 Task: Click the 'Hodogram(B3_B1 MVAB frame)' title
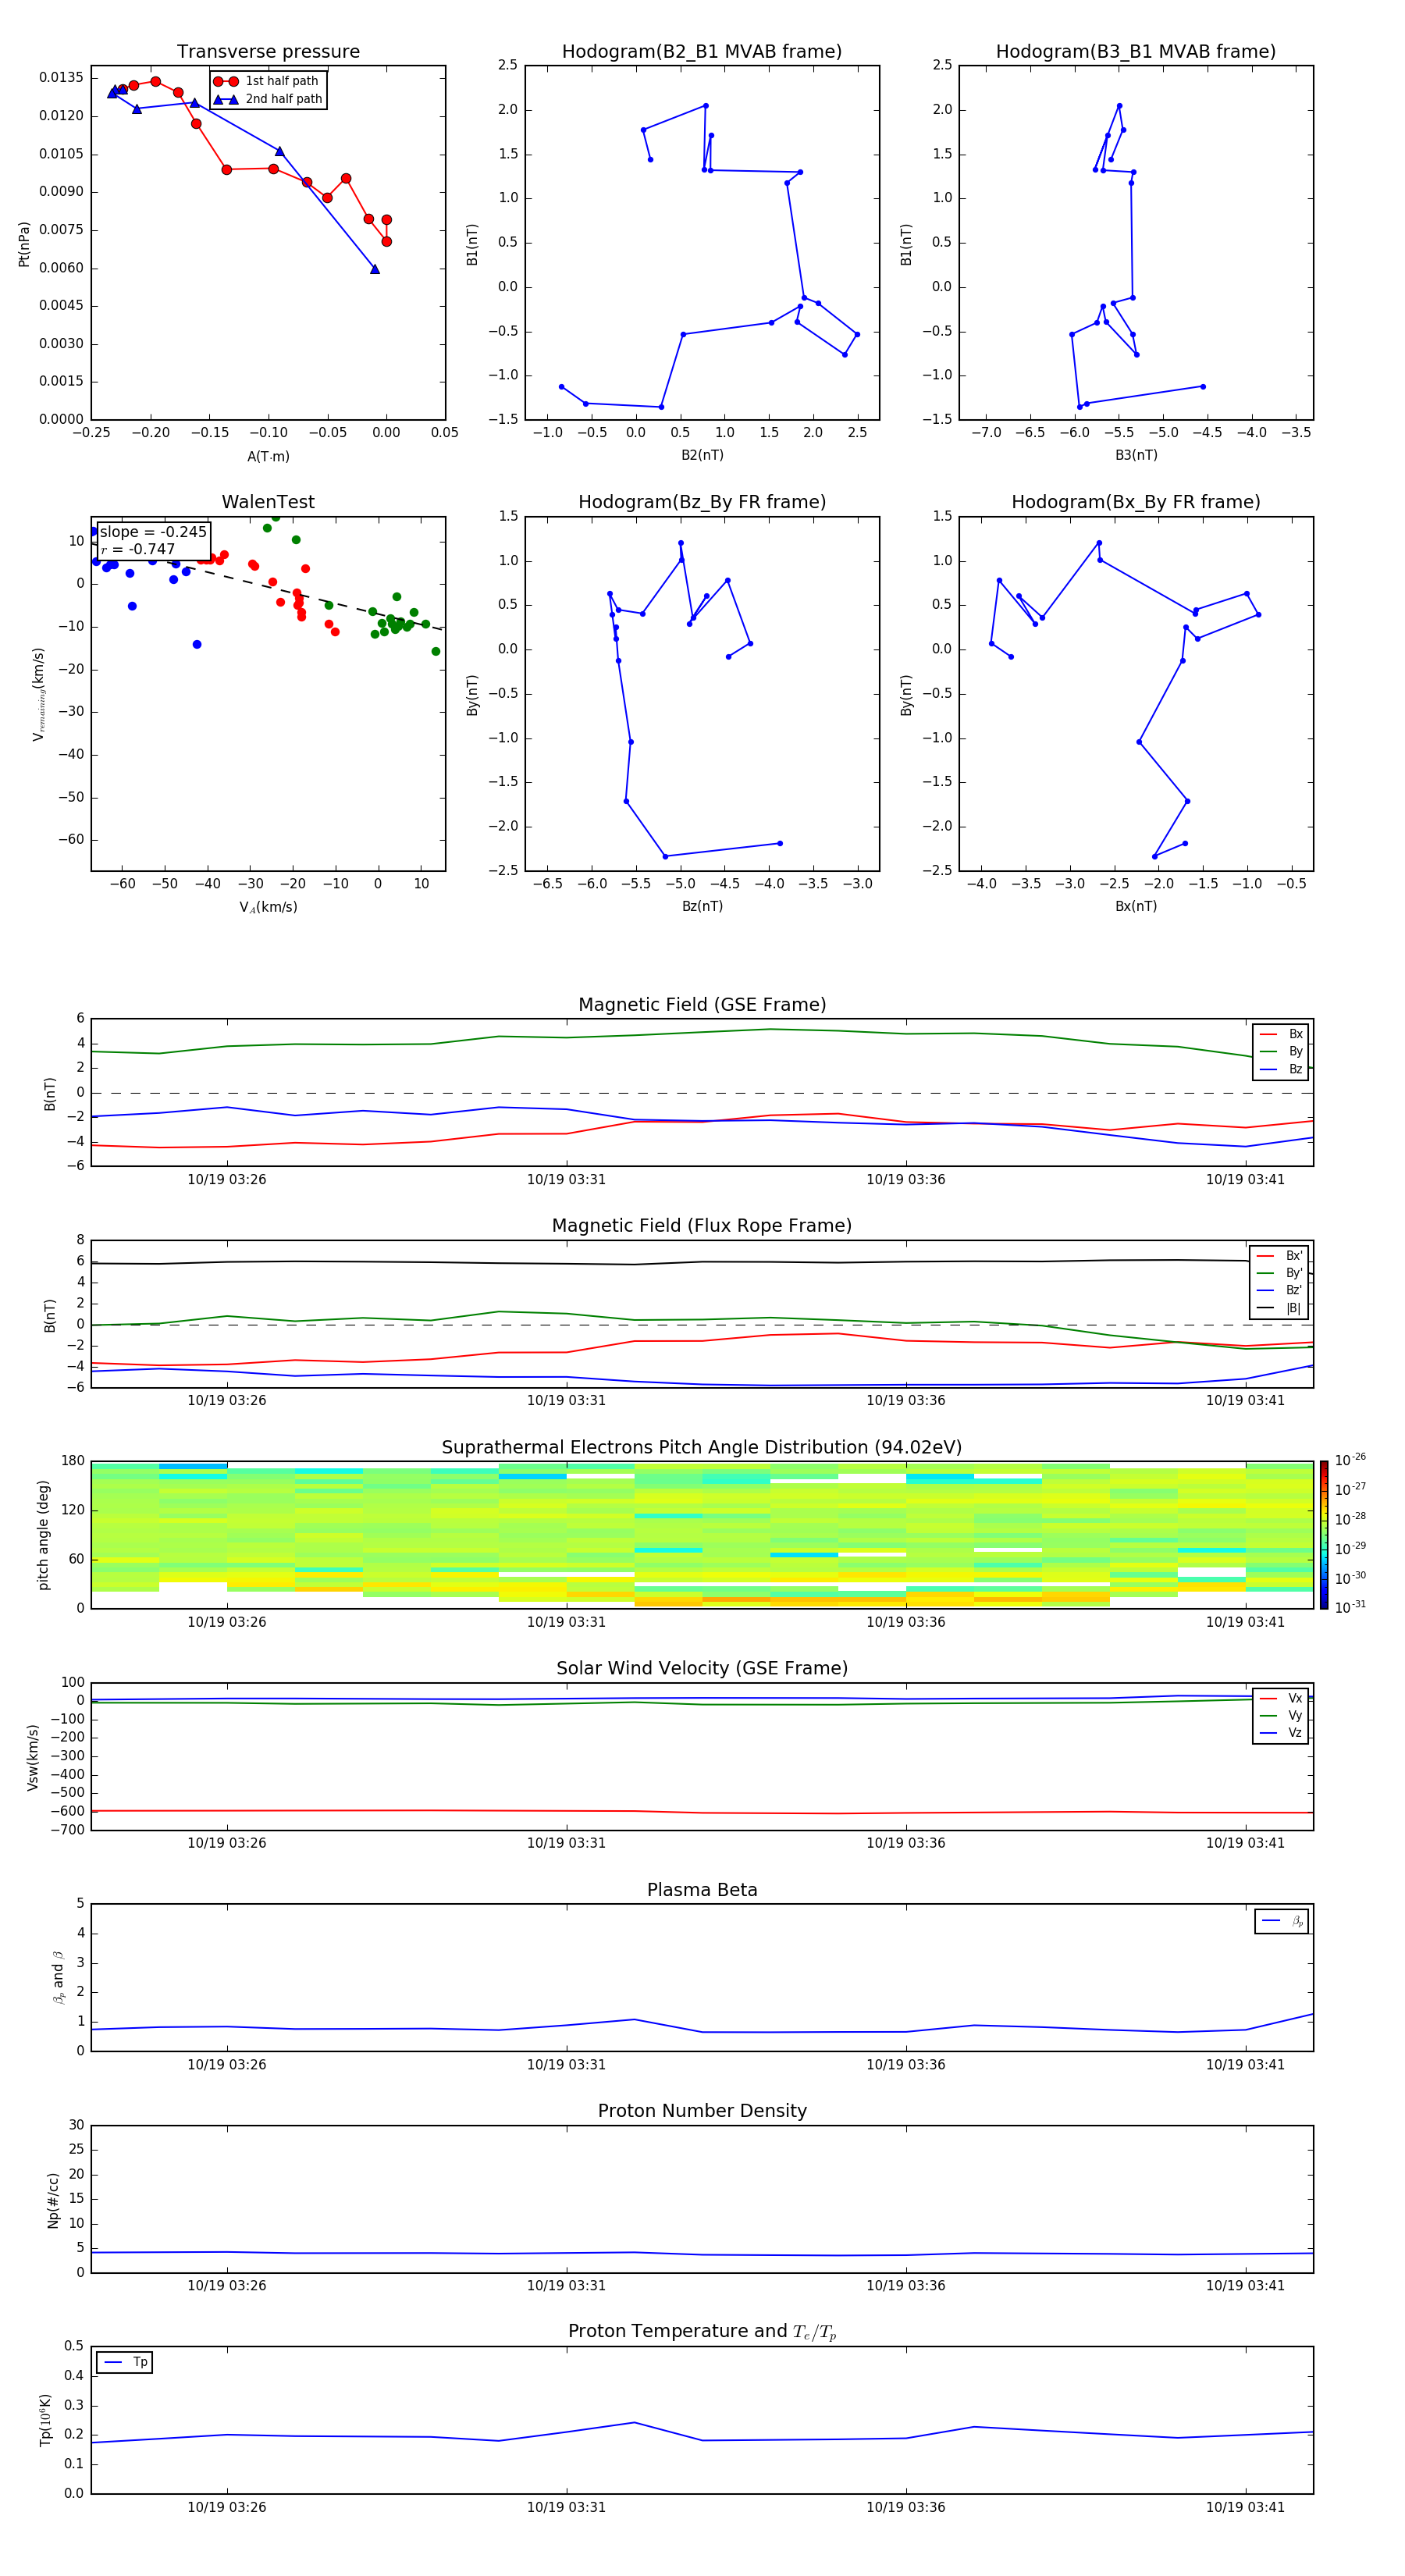[1136, 52]
